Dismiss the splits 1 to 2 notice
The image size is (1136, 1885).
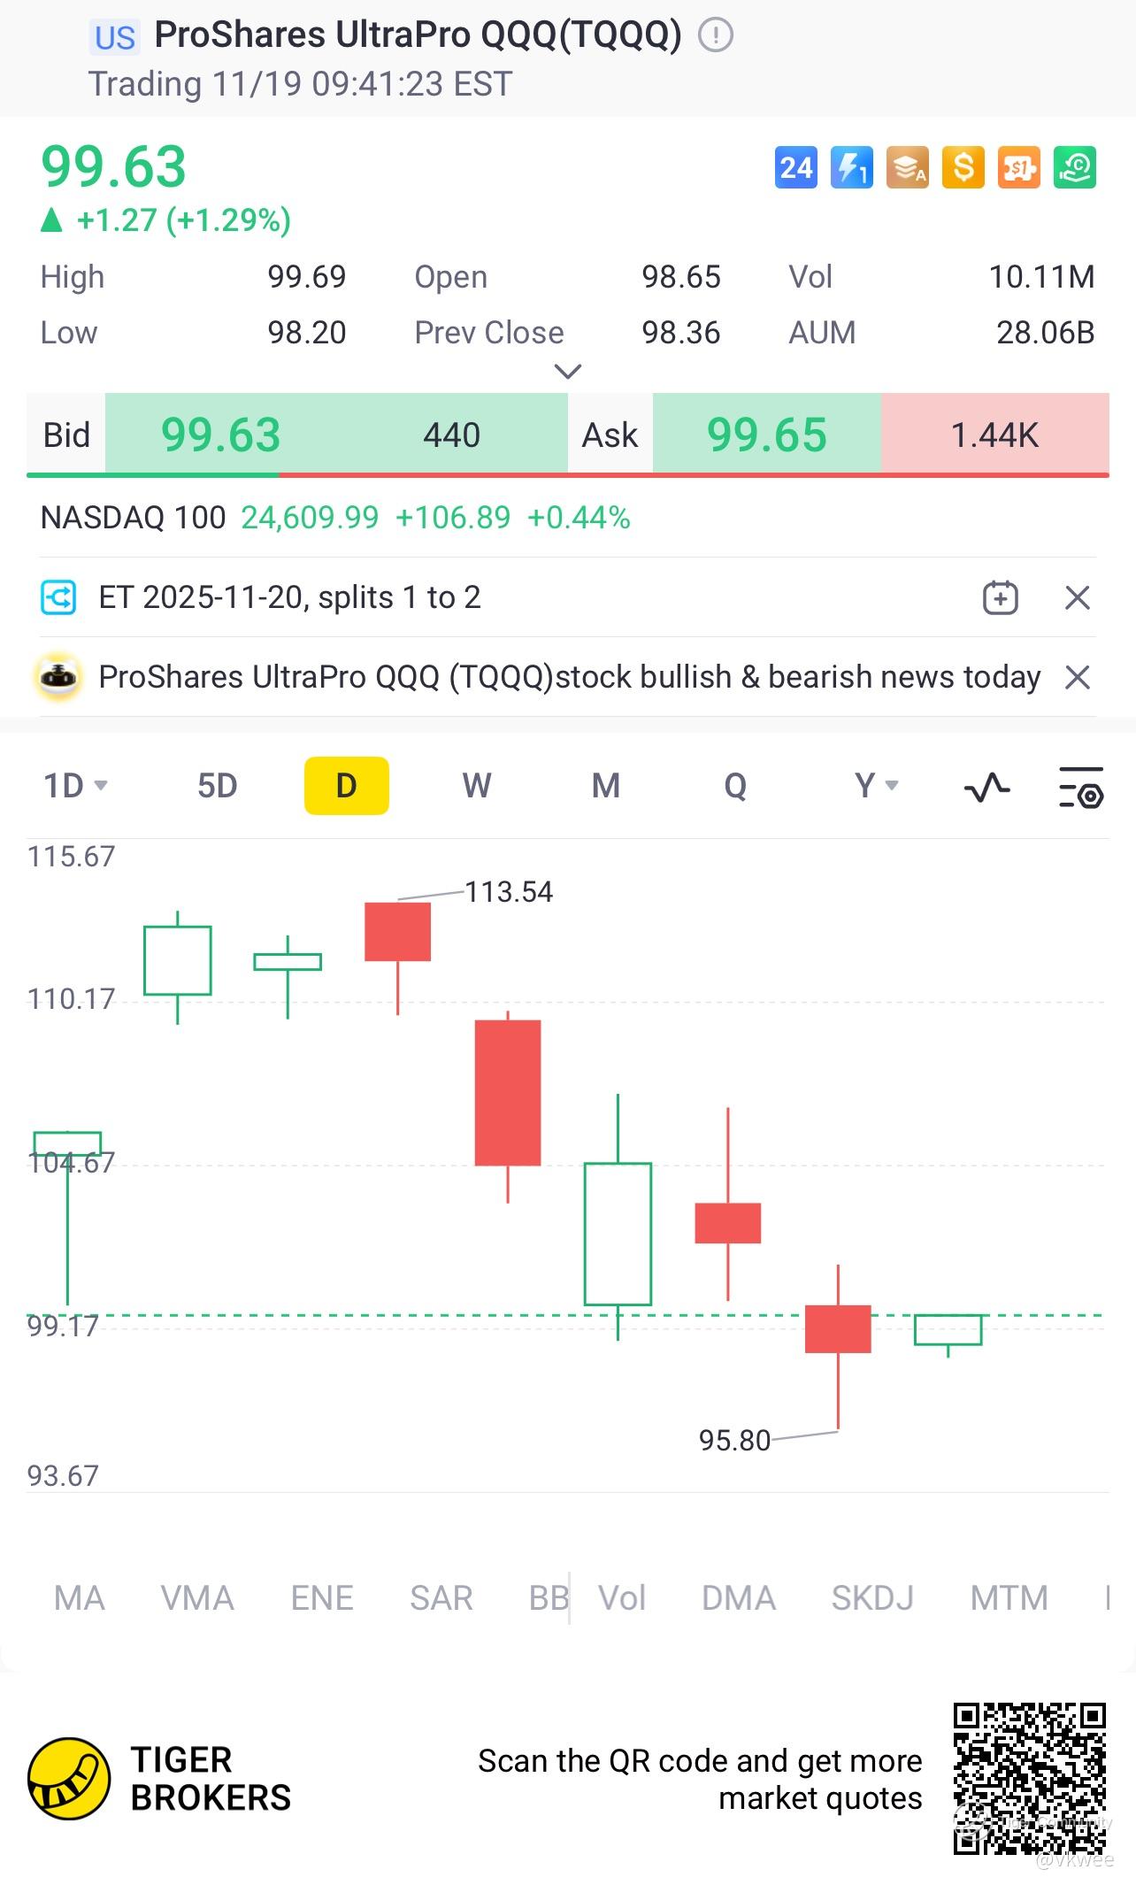[x=1077, y=598]
